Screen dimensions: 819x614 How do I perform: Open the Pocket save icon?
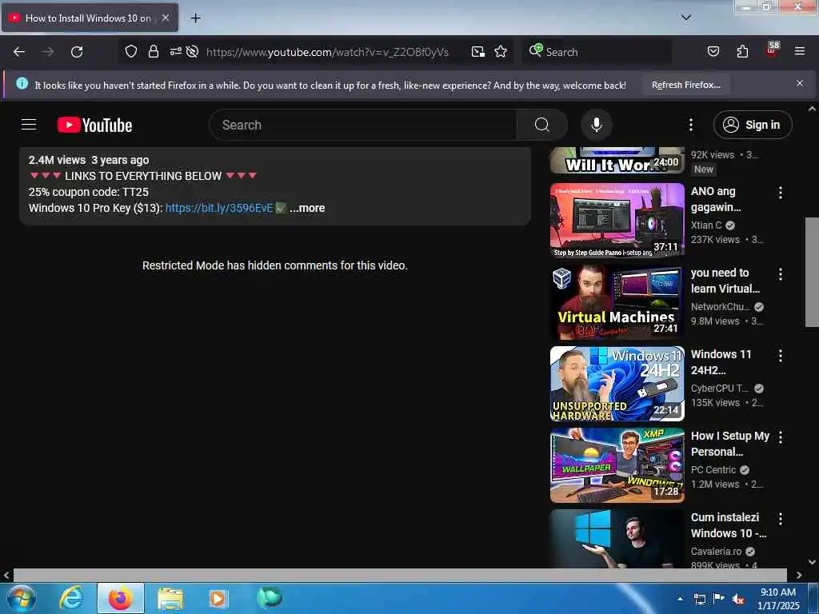coord(713,51)
